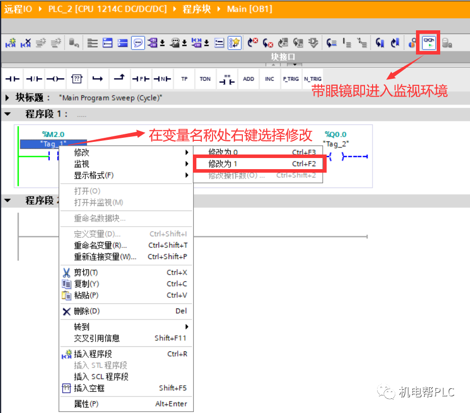Viewport: 470px width, 413px height.
Task: Choose 重命名变量(R)... from context menu
Action: (x=126, y=245)
